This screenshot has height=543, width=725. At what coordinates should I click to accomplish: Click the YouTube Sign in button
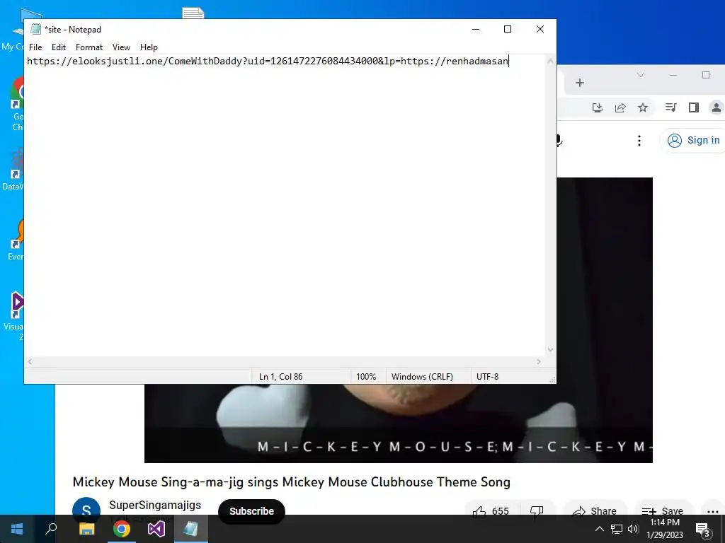pyautogui.click(x=693, y=141)
